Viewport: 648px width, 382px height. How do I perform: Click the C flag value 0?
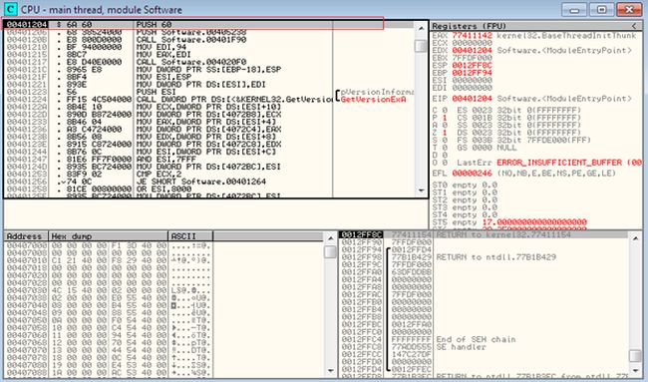pos(445,110)
